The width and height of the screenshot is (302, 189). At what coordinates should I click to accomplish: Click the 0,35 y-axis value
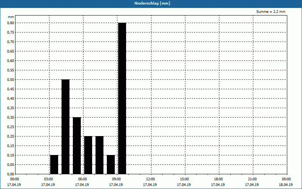coord(11,108)
